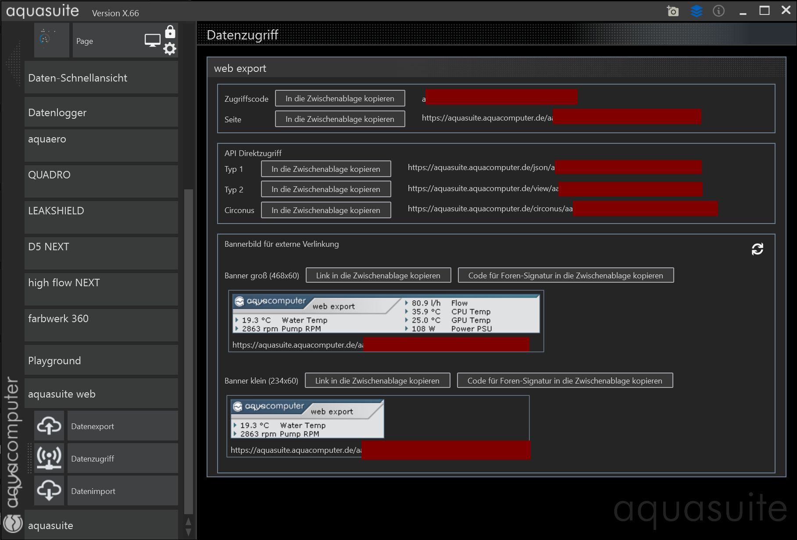The image size is (797, 540).
Task: Click the Datenimport cloud download icon
Action: 49,490
